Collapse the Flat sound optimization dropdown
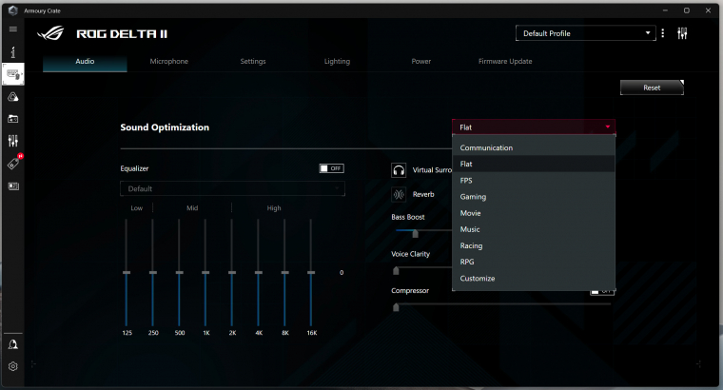This screenshot has height=390, width=723. pyautogui.click(x=534, y=127)
